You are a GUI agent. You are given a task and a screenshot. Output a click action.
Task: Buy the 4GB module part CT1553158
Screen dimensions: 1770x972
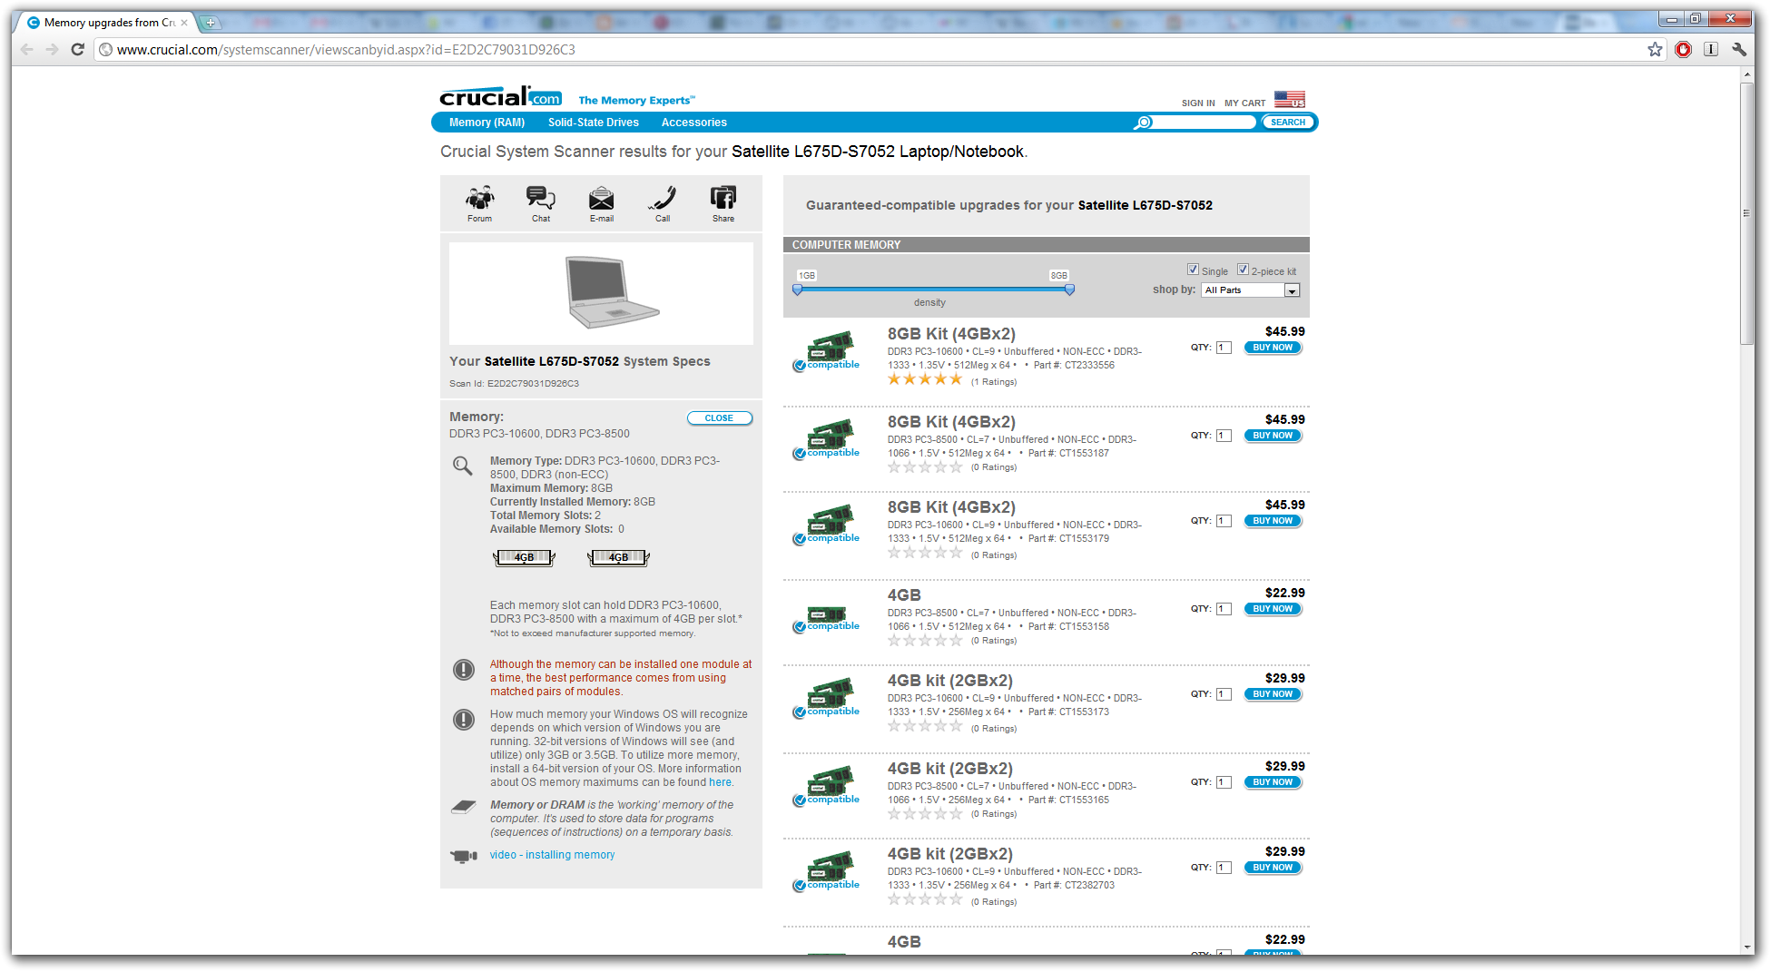[x=1273, y=609]
